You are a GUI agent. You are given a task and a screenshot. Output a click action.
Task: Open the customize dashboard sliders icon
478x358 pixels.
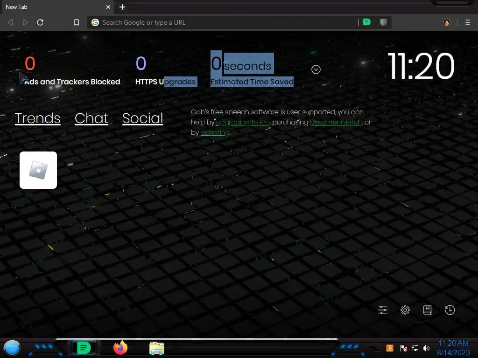click(383, 310)
